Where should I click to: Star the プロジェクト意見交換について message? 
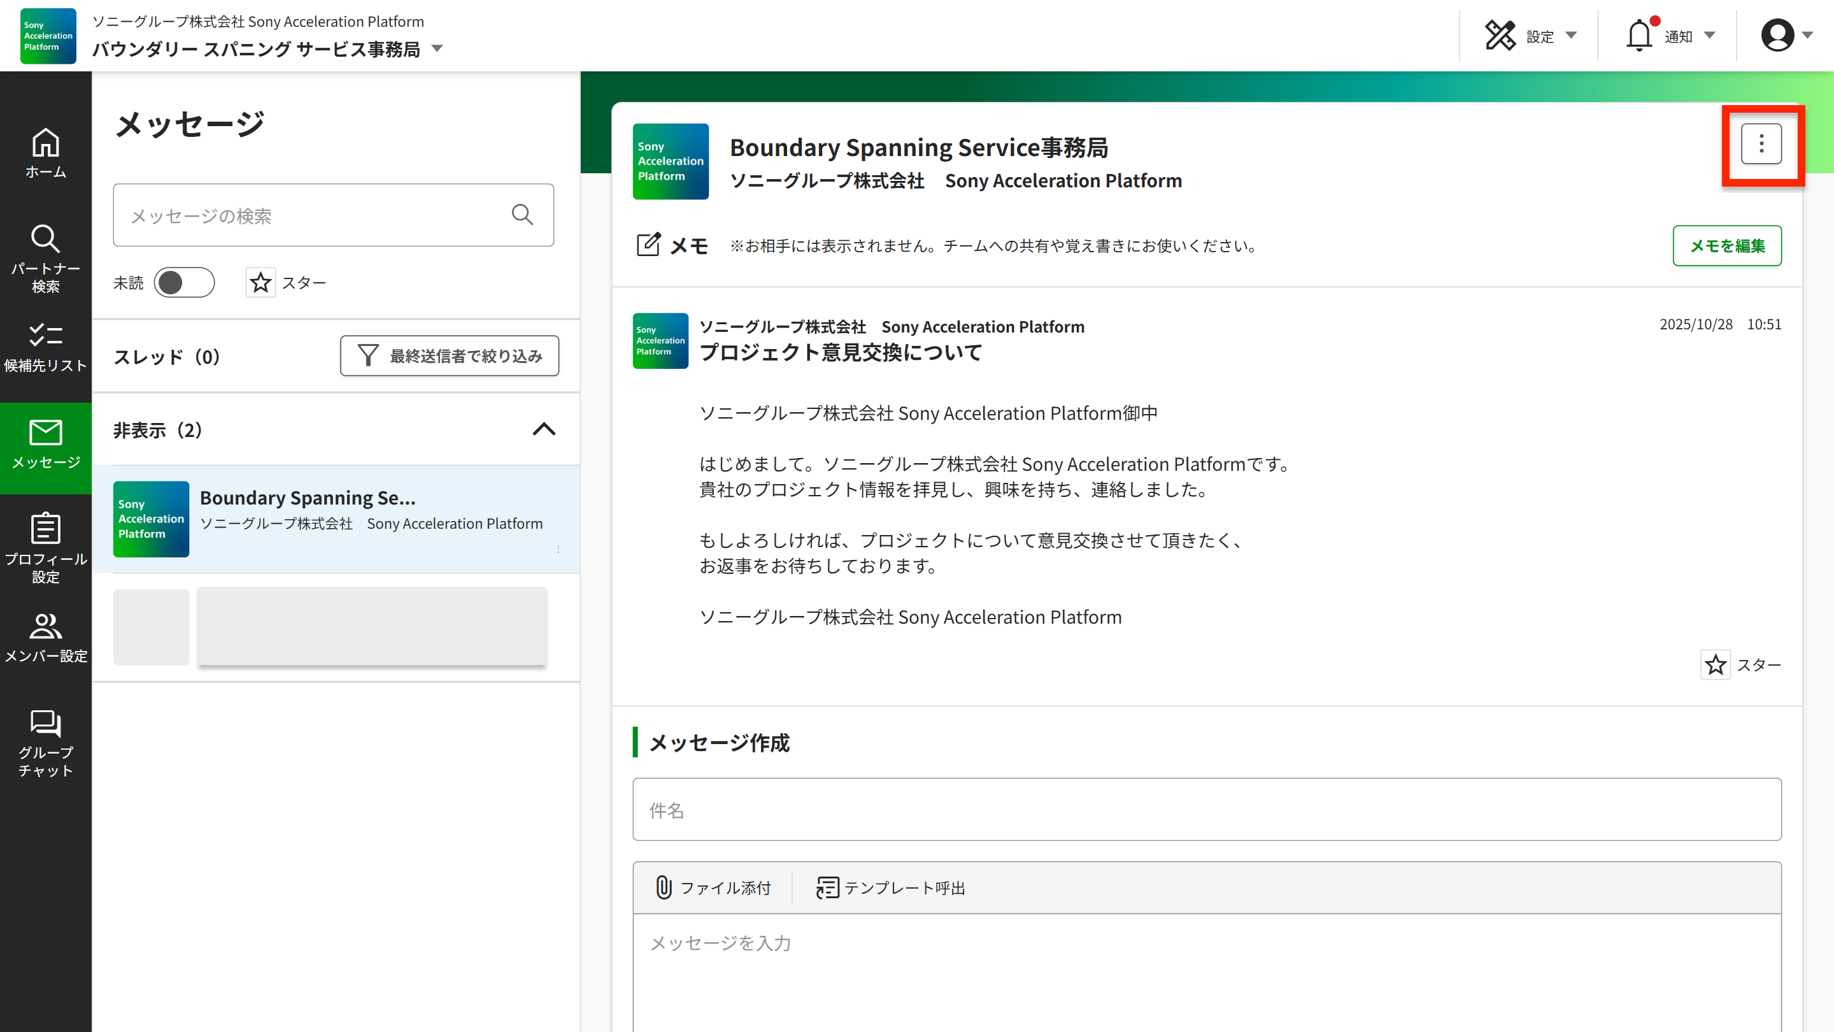1715,664
